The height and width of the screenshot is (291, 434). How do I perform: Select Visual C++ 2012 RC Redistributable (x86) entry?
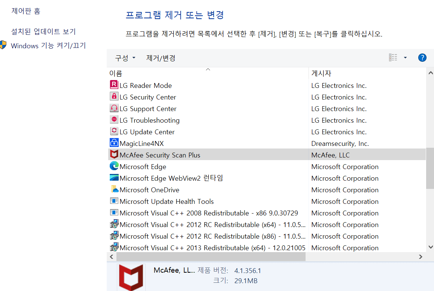(x=267, y=236)
